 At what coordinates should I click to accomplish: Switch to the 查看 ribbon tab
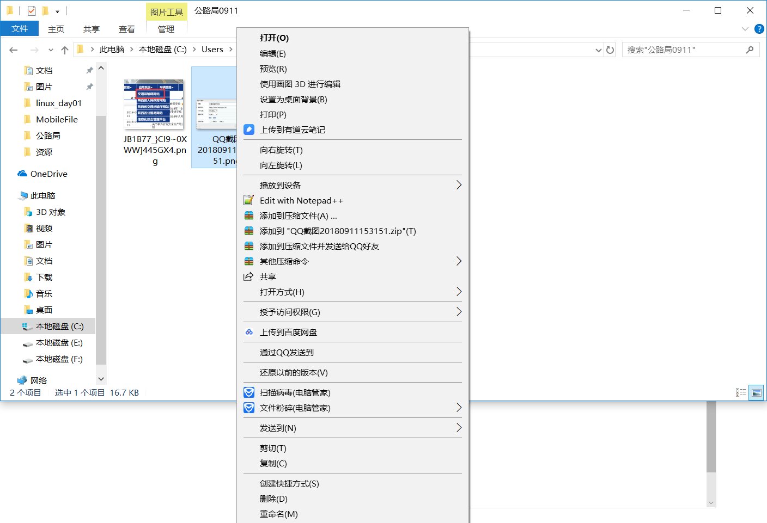tap(126, 29)
